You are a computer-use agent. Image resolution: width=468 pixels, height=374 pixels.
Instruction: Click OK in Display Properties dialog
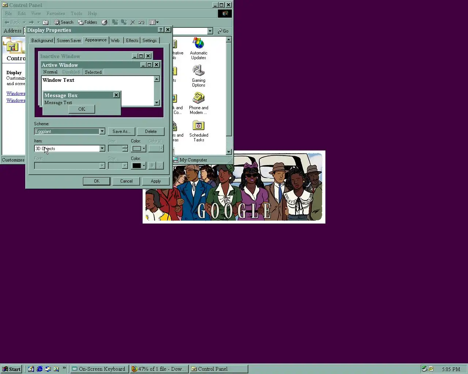click(97, 181)
